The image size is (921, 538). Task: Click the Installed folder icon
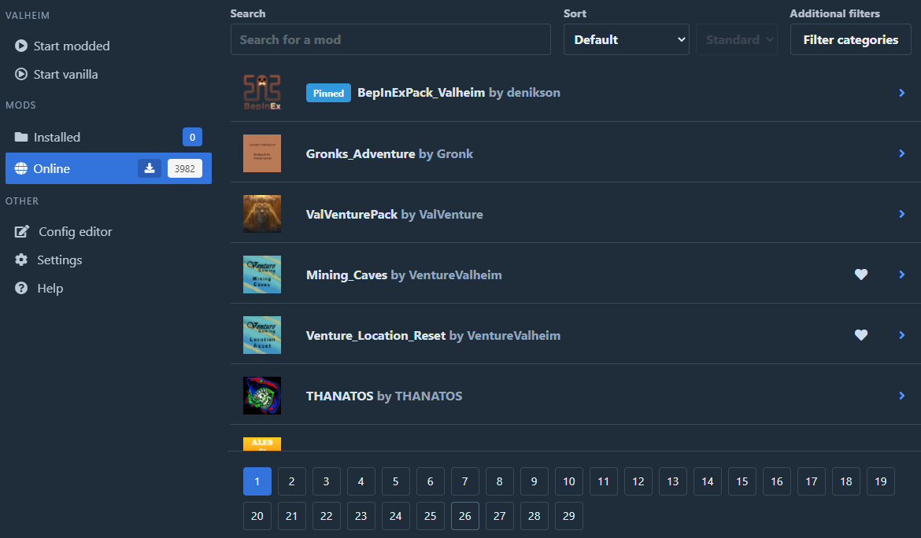click(x=21, y=138)
